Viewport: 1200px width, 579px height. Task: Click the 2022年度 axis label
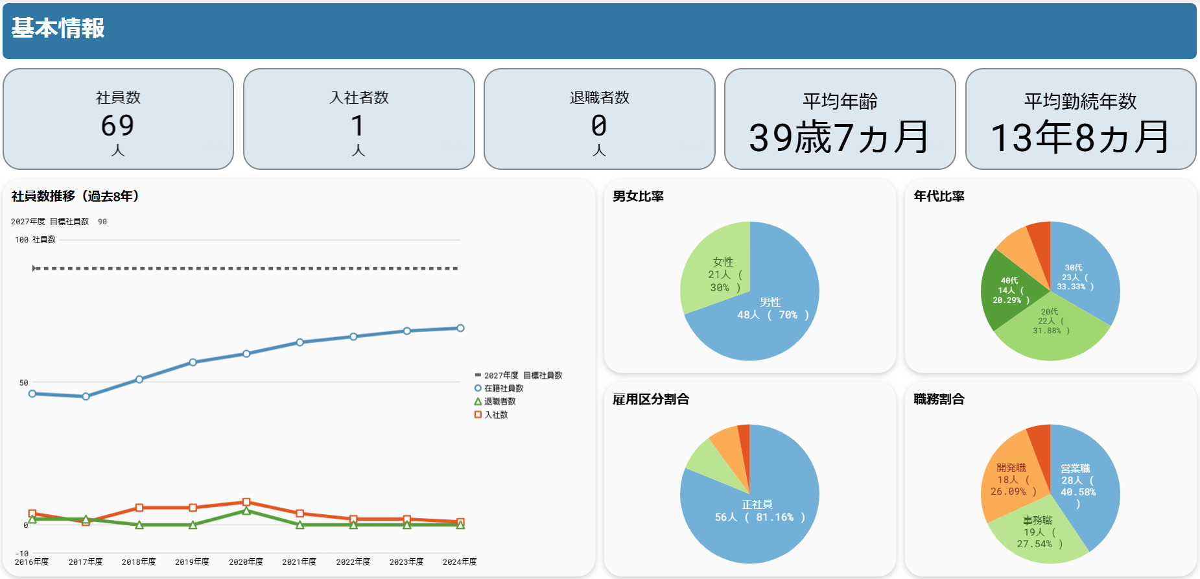pyautogui.click(x=353, y=561)
